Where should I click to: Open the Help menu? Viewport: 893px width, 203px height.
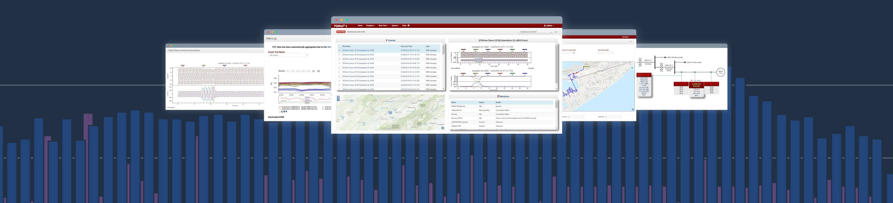click(x=405, y=26)
